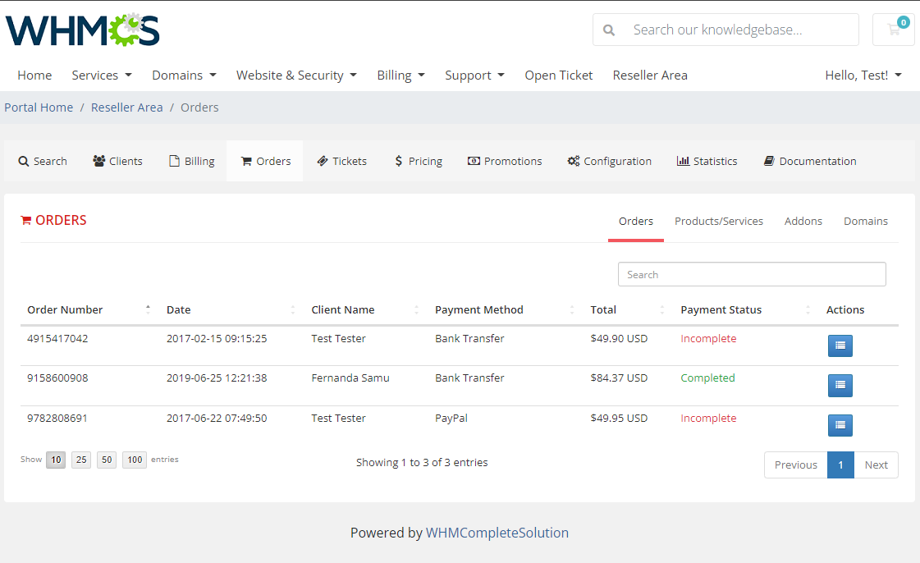Open the Statistics section

click(707, 162)
